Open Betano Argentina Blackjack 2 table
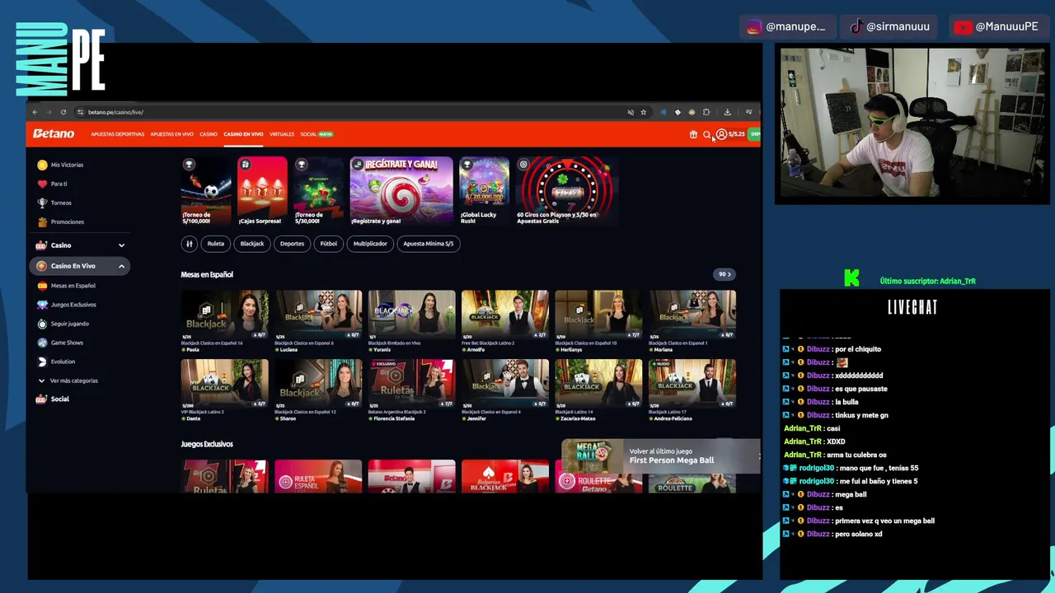The height and width of the screenshot is (593, 1055). (x=411, y=390)
